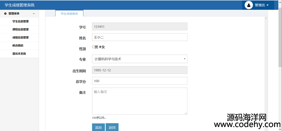Switch to the 学生信息修改 tab
The image size is (282, 131).
[69, 14]
